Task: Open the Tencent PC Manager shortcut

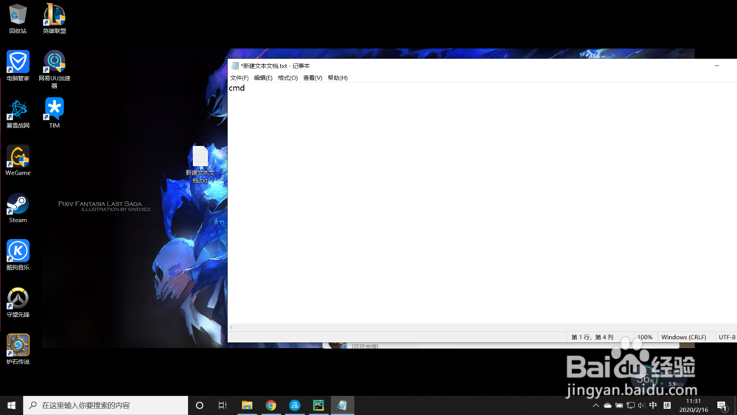Action: point(18,66)
